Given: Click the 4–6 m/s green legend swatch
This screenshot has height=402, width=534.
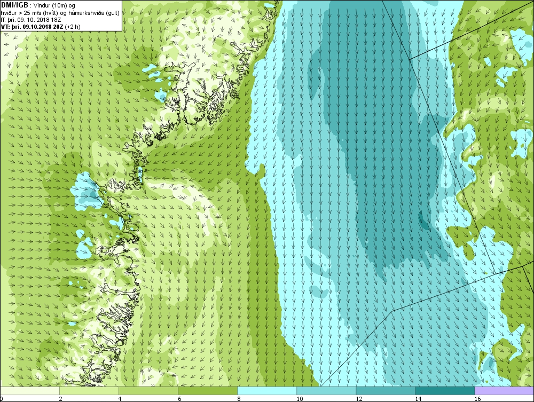Looking at the screenshot, I should pos(148,390).
